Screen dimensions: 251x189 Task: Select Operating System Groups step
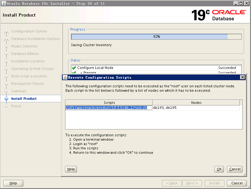tap(32, 69)
